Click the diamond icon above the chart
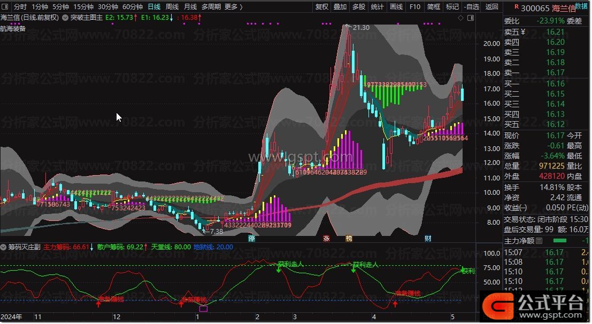 click(x=460, y=18)
